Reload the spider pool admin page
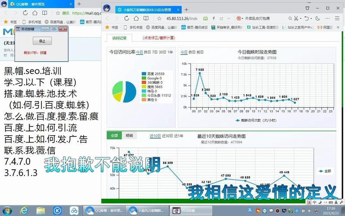345x216 pixels. 126,19
